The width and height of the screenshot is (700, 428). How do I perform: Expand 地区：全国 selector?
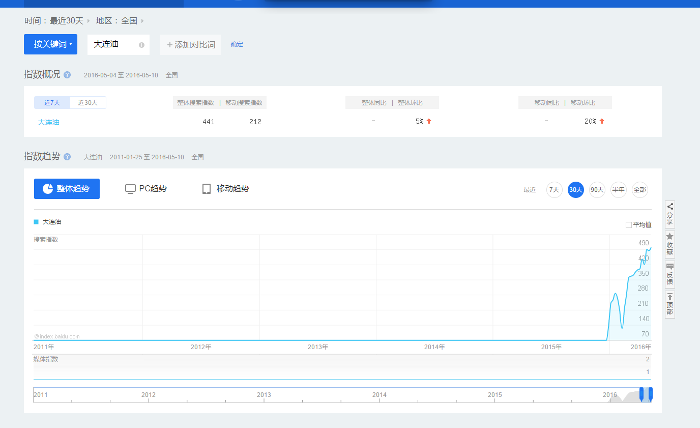point(120,21)
